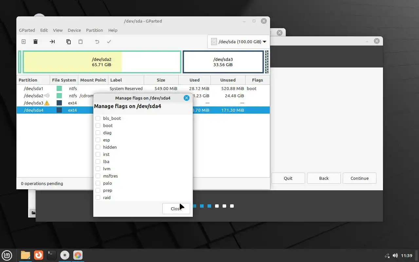Image resolution: width=419 pixels, height=262 pixels.
Task: Enable the lvm flag checkbox
Action: pyautogui.click(x=98, y=169)
